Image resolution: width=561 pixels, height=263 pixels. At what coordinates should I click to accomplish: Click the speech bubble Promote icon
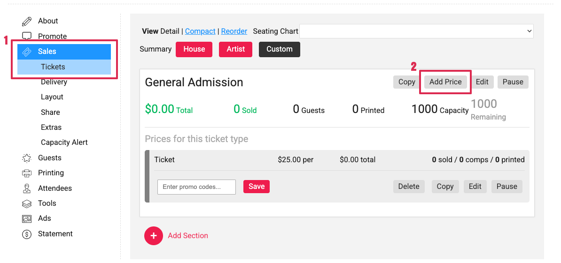[27, 36]
